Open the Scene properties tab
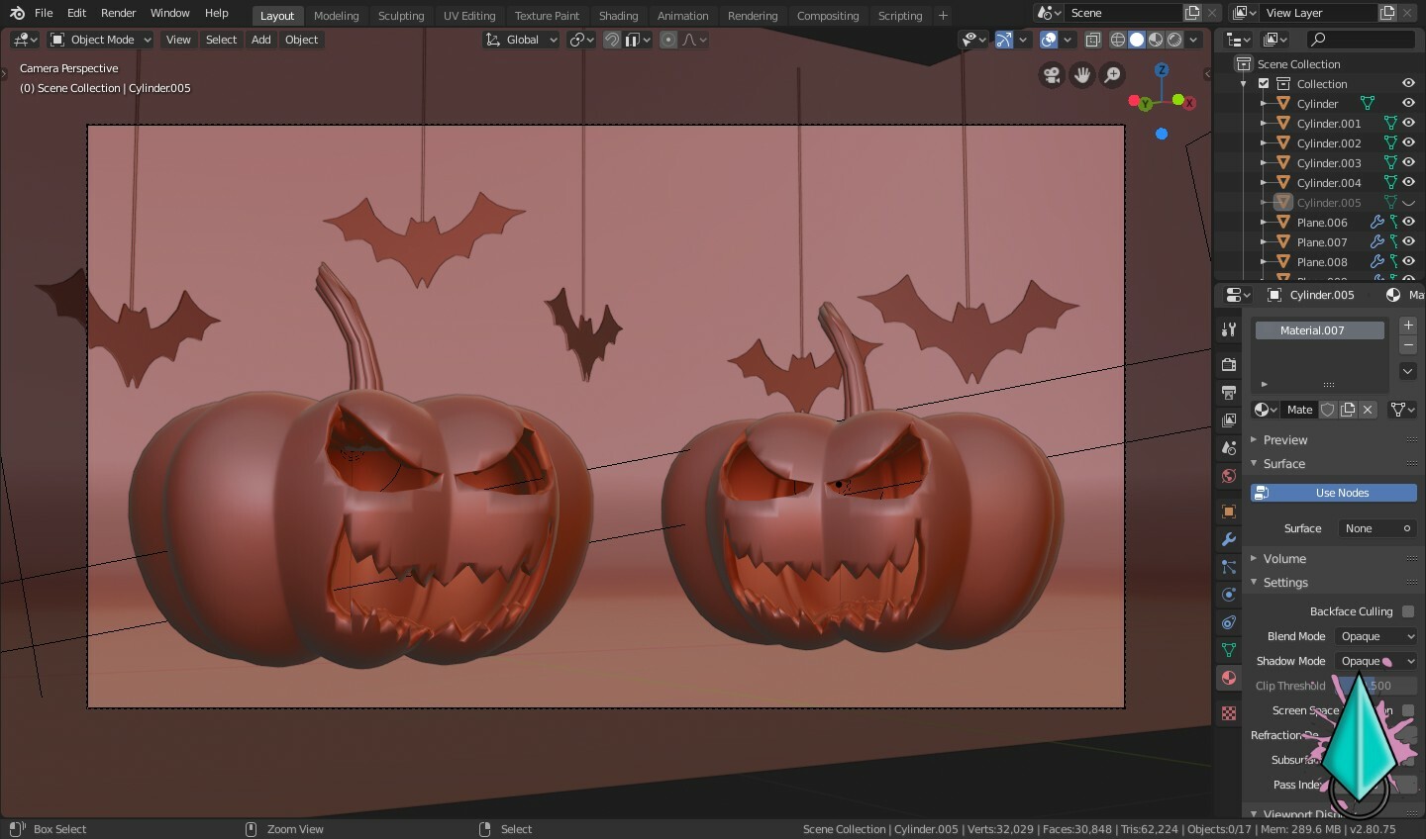Screen dimensions: 1426x839 click(1229, 448)
